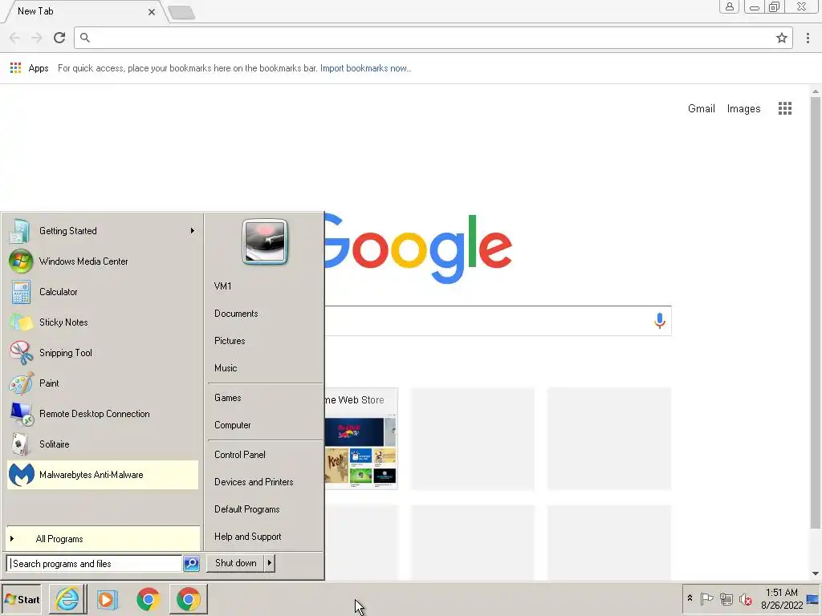Open Chrome Web Store thumbnail
Viewport: 822px width, 616px height.
361,439
